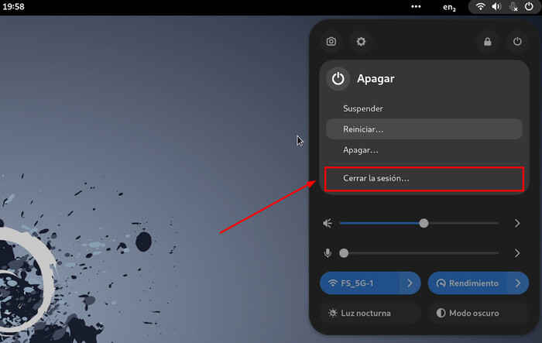The width and height of the screenshot is (542, 343).
Task: Open the en keyboard layout selector
Action: (449, 7)
